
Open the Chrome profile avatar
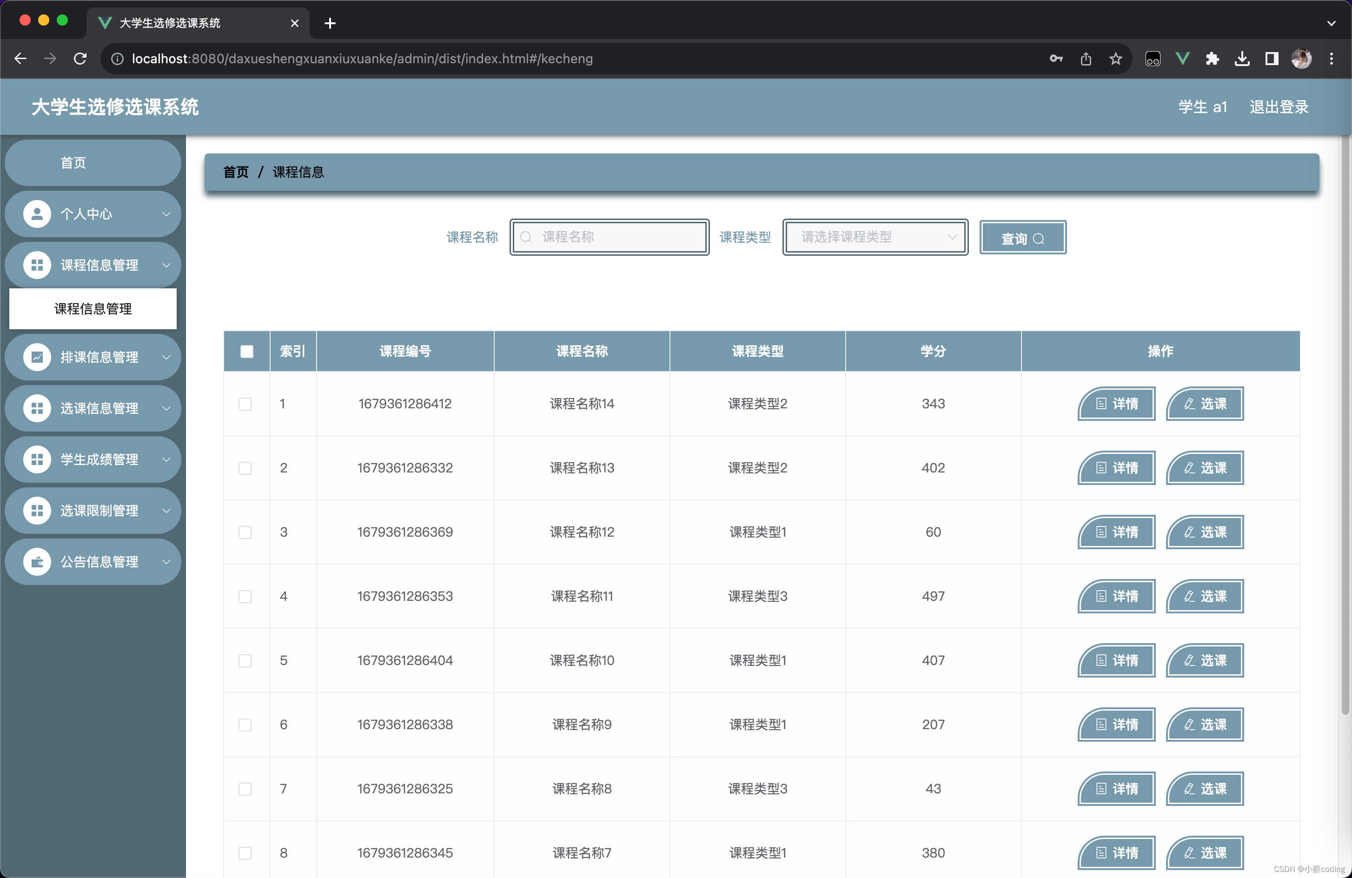[1301, 59]
